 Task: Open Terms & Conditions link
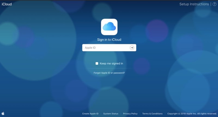[x=152, y=113]
